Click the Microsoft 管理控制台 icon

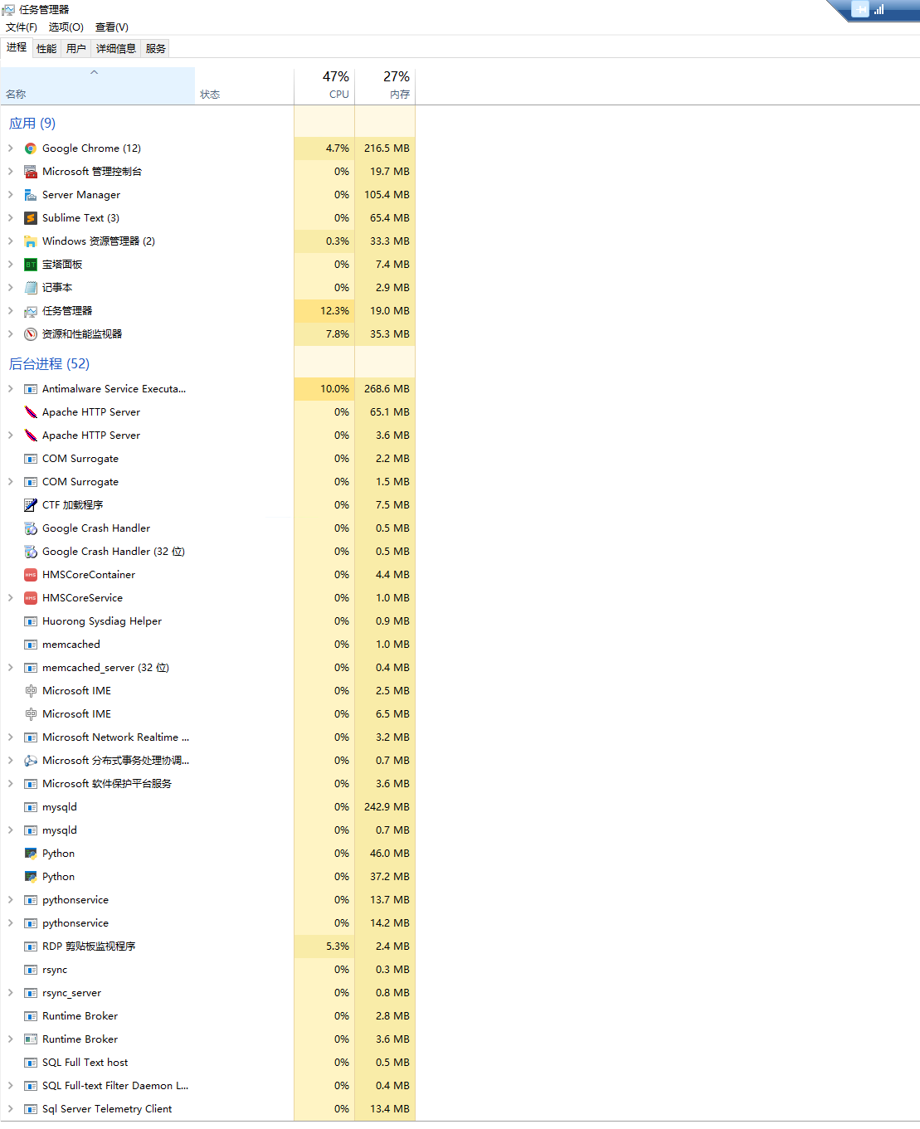[x=31, y=172]
